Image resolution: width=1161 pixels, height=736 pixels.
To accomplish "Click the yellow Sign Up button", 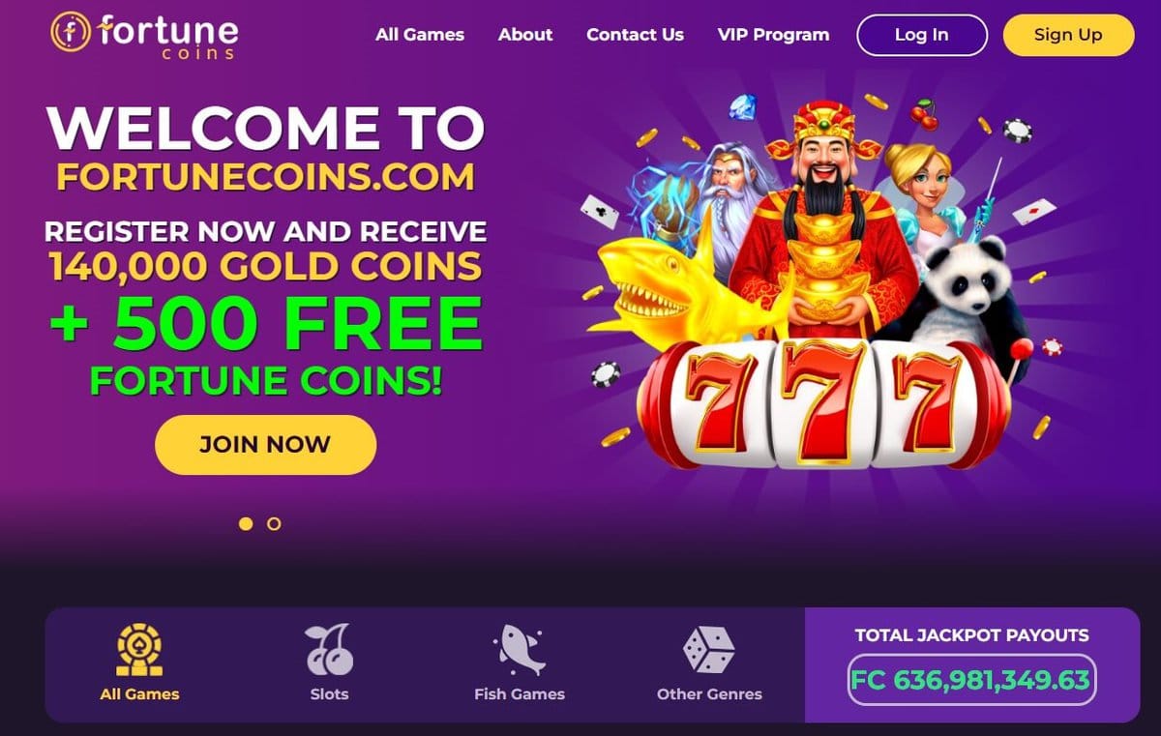I will click(x=1068, y=35).
